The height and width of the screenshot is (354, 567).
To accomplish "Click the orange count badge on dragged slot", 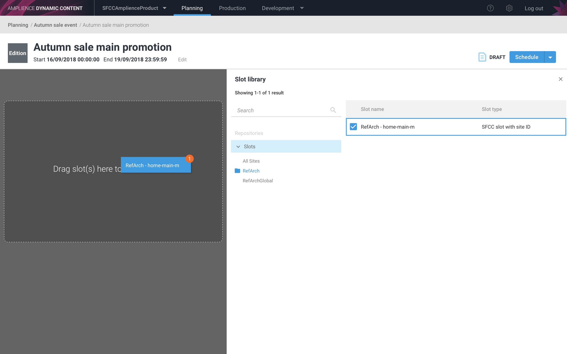I will (189, 158).
